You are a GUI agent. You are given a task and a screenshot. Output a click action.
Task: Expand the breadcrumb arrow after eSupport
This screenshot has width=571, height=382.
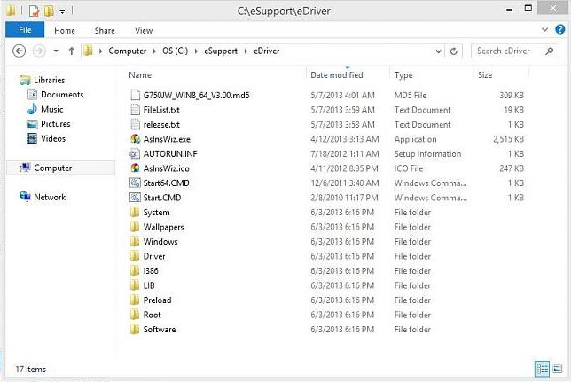click(x=246, y=51)
